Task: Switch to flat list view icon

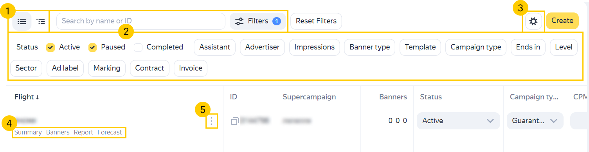Action: point(22,21)
